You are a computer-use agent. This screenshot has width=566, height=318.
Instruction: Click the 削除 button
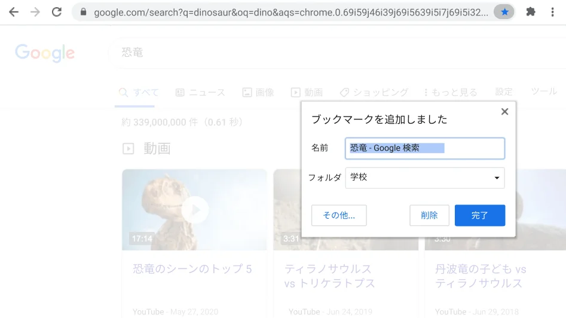coord(429,215)
